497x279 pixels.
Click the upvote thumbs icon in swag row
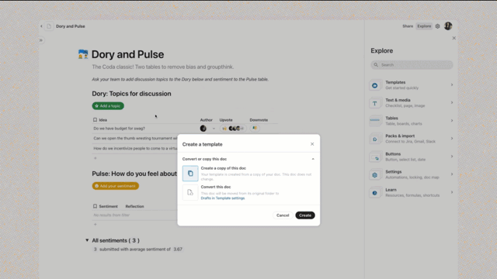click(224, 129)
